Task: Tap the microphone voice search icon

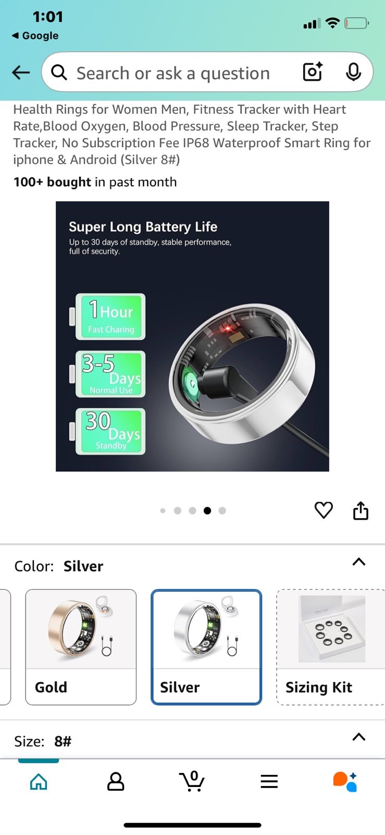Action: tap(353, 72)
